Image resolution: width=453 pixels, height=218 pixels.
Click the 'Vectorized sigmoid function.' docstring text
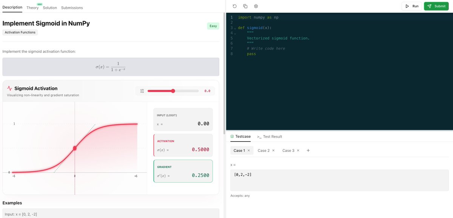(278, 38)
